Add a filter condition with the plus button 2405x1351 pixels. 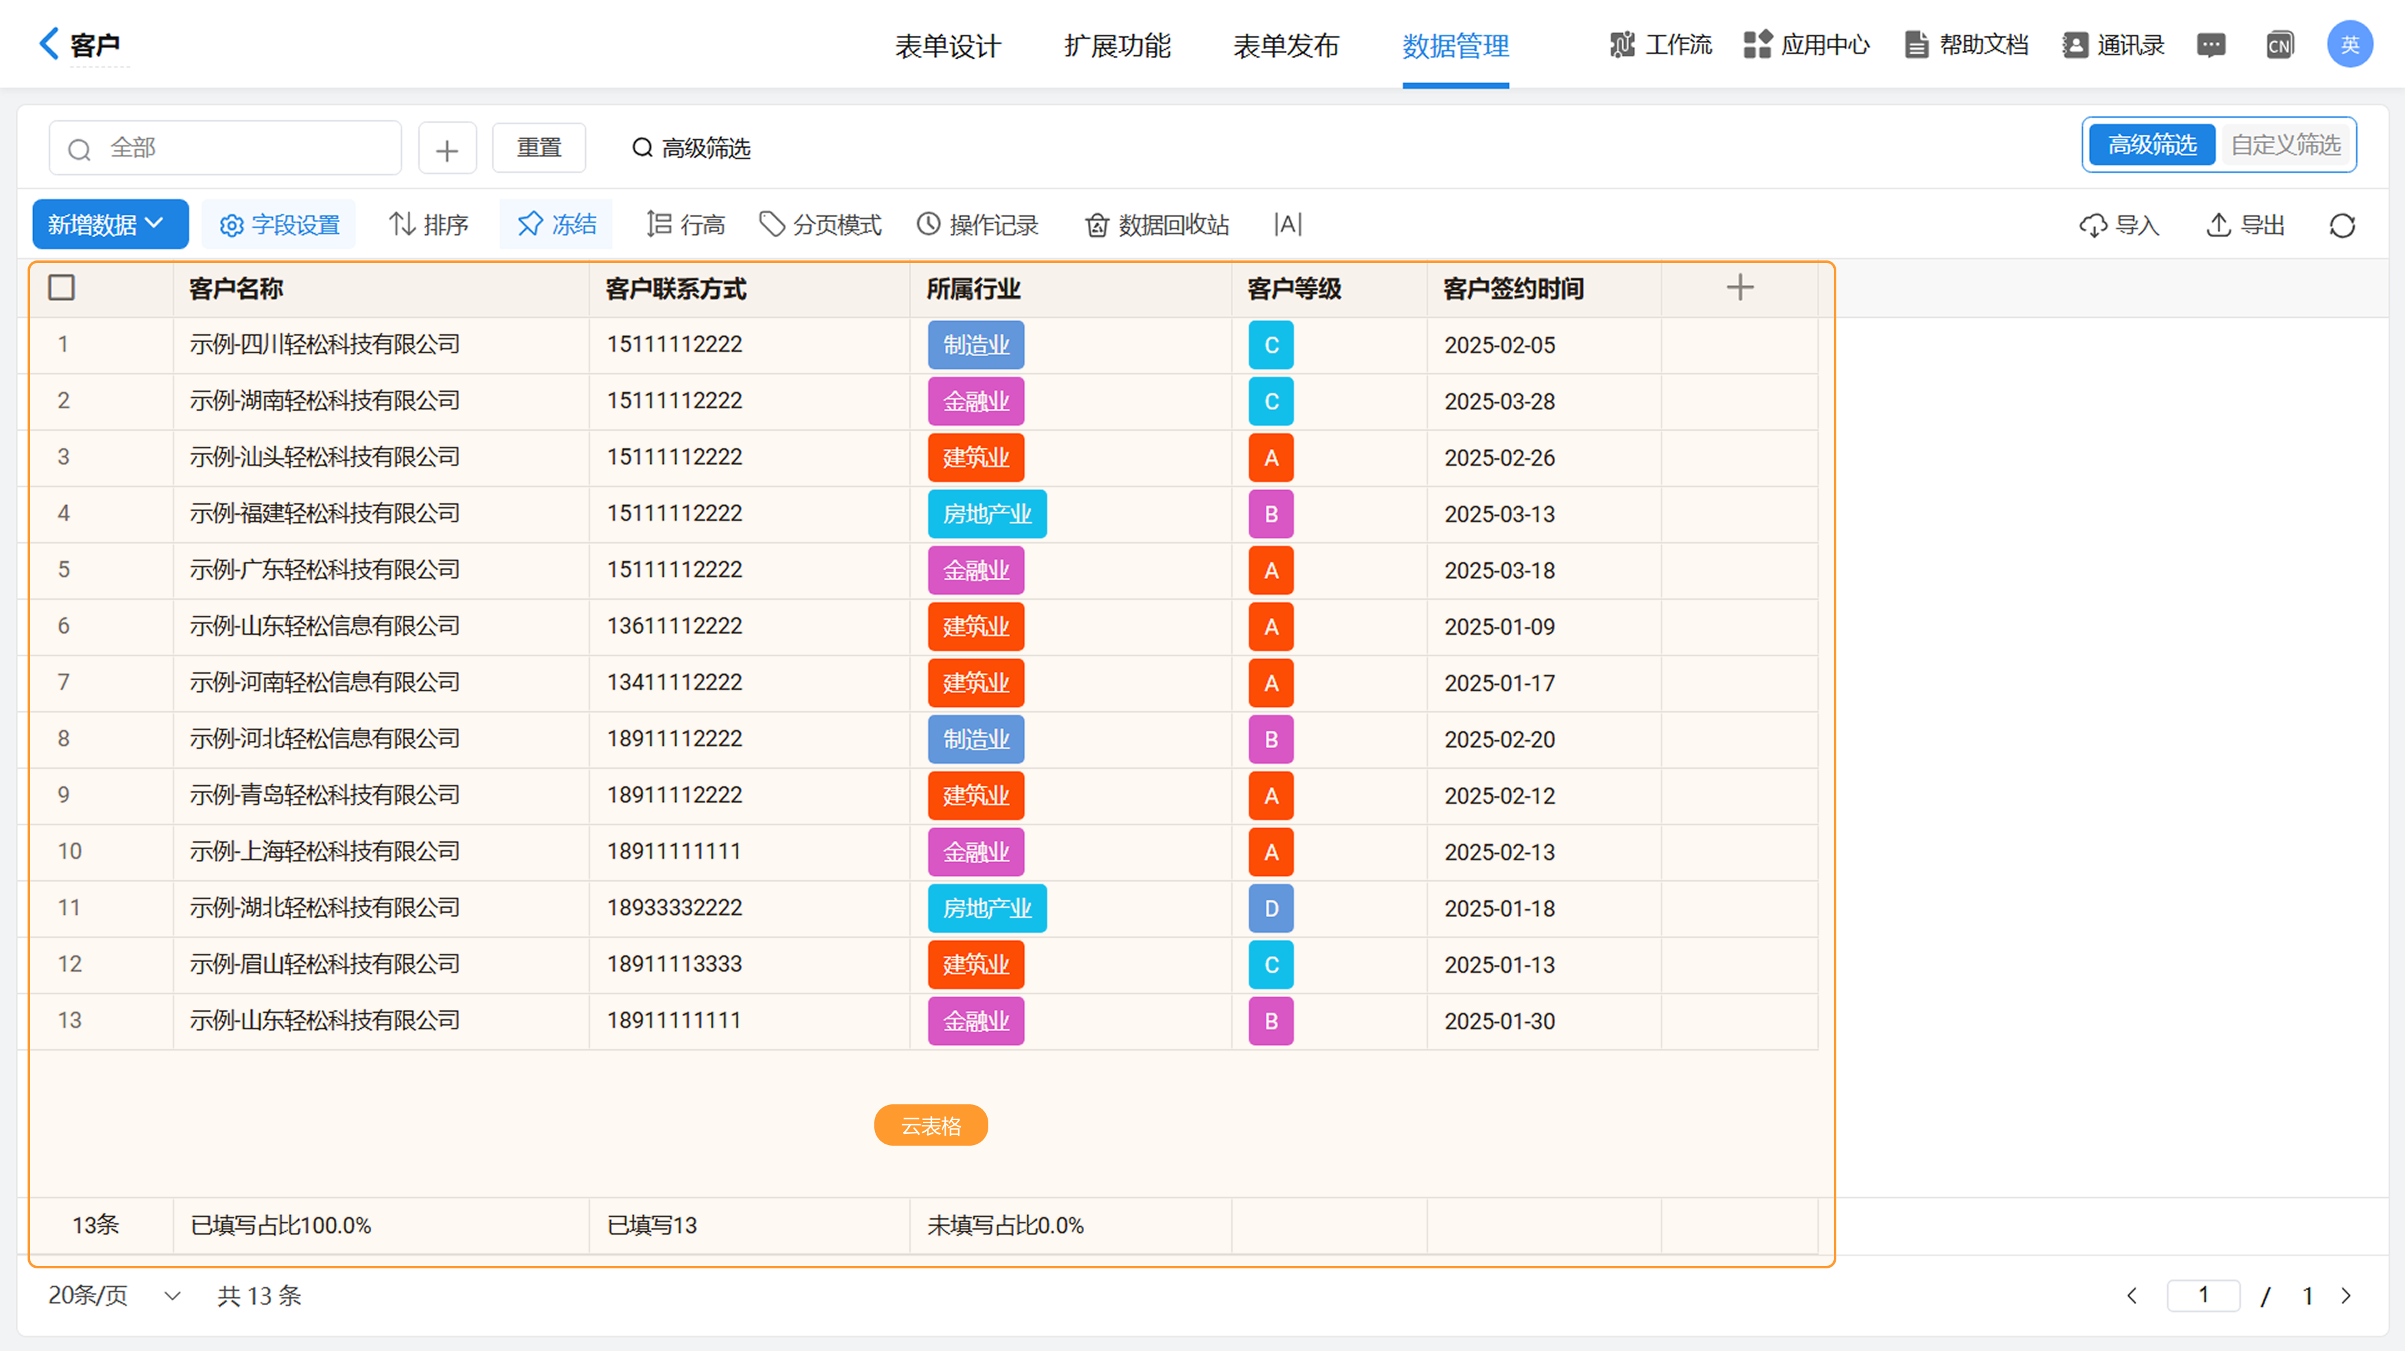click(447, 148)
